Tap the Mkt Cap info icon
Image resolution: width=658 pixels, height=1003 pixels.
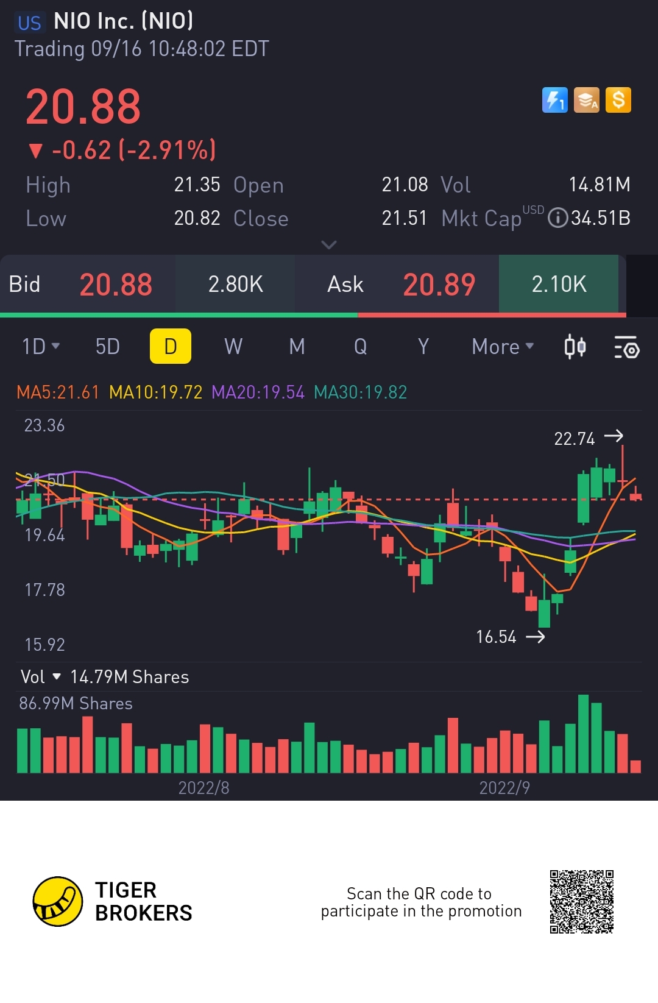click(557, 218)
